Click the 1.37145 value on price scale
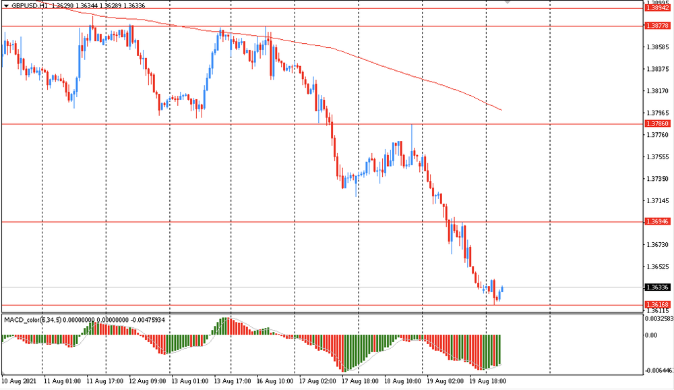Screen dimensions: 674x390 tap(658, 200)
